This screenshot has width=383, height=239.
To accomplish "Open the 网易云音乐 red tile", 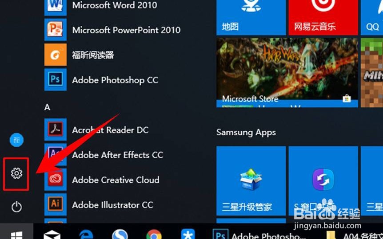I will pyautogui.click(x=323, y=17).
